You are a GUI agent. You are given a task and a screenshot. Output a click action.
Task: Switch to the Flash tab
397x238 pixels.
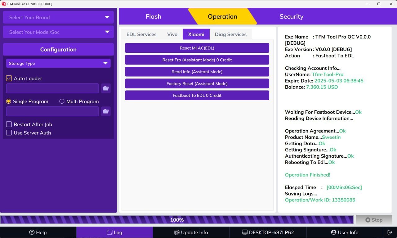click(154, 16)
